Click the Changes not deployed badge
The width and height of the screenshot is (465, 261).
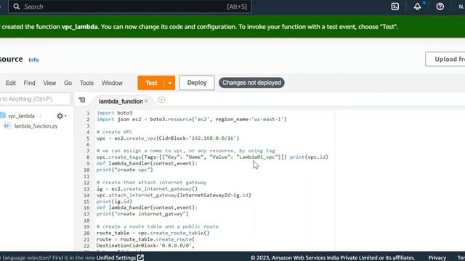pos(251,83)
